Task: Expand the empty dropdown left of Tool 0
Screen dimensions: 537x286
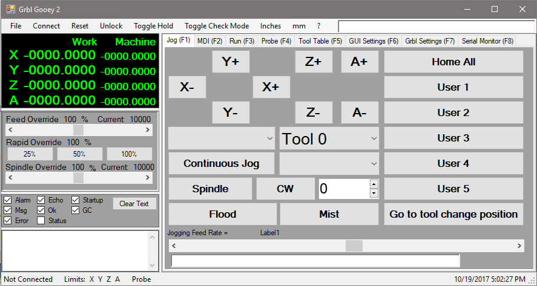Action: 221,138
